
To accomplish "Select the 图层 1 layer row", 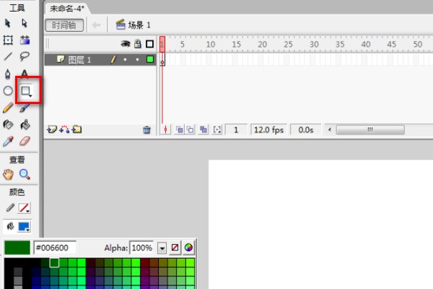I will point(79,60).
